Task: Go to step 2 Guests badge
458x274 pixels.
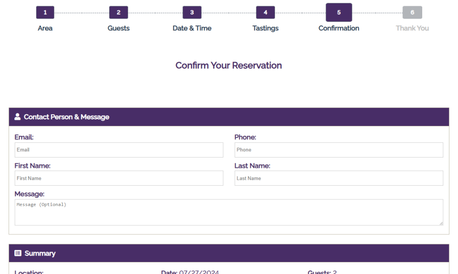Action: coord(119,12)
